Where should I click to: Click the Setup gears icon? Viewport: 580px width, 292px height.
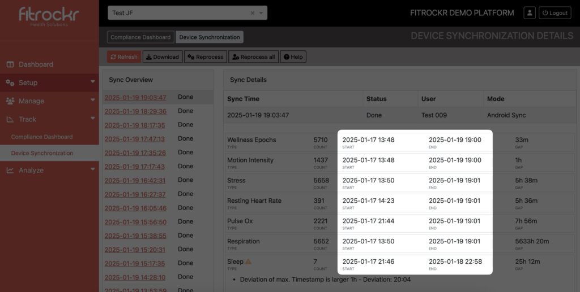point(10,82)
